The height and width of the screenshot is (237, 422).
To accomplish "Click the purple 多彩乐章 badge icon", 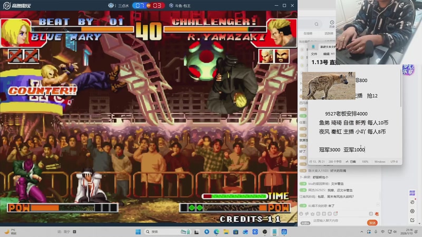I will (408, 70).
